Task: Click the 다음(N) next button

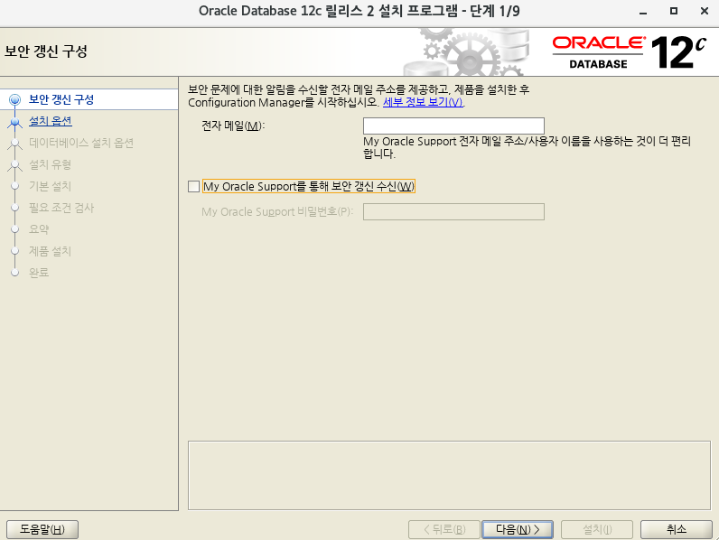Action: [x=518, y=529]
